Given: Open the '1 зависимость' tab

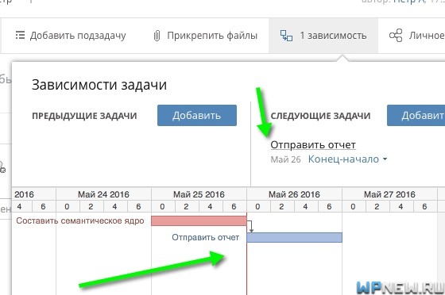Looking at the screenshot, I should tap(323, 36).
